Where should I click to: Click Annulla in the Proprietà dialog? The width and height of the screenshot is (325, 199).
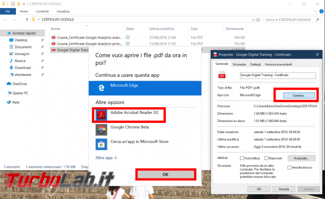point(284,189)
